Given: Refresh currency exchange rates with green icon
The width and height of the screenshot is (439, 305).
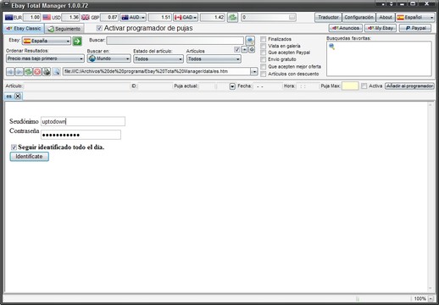Looking at the screenshot, I should tap(233, 18).
